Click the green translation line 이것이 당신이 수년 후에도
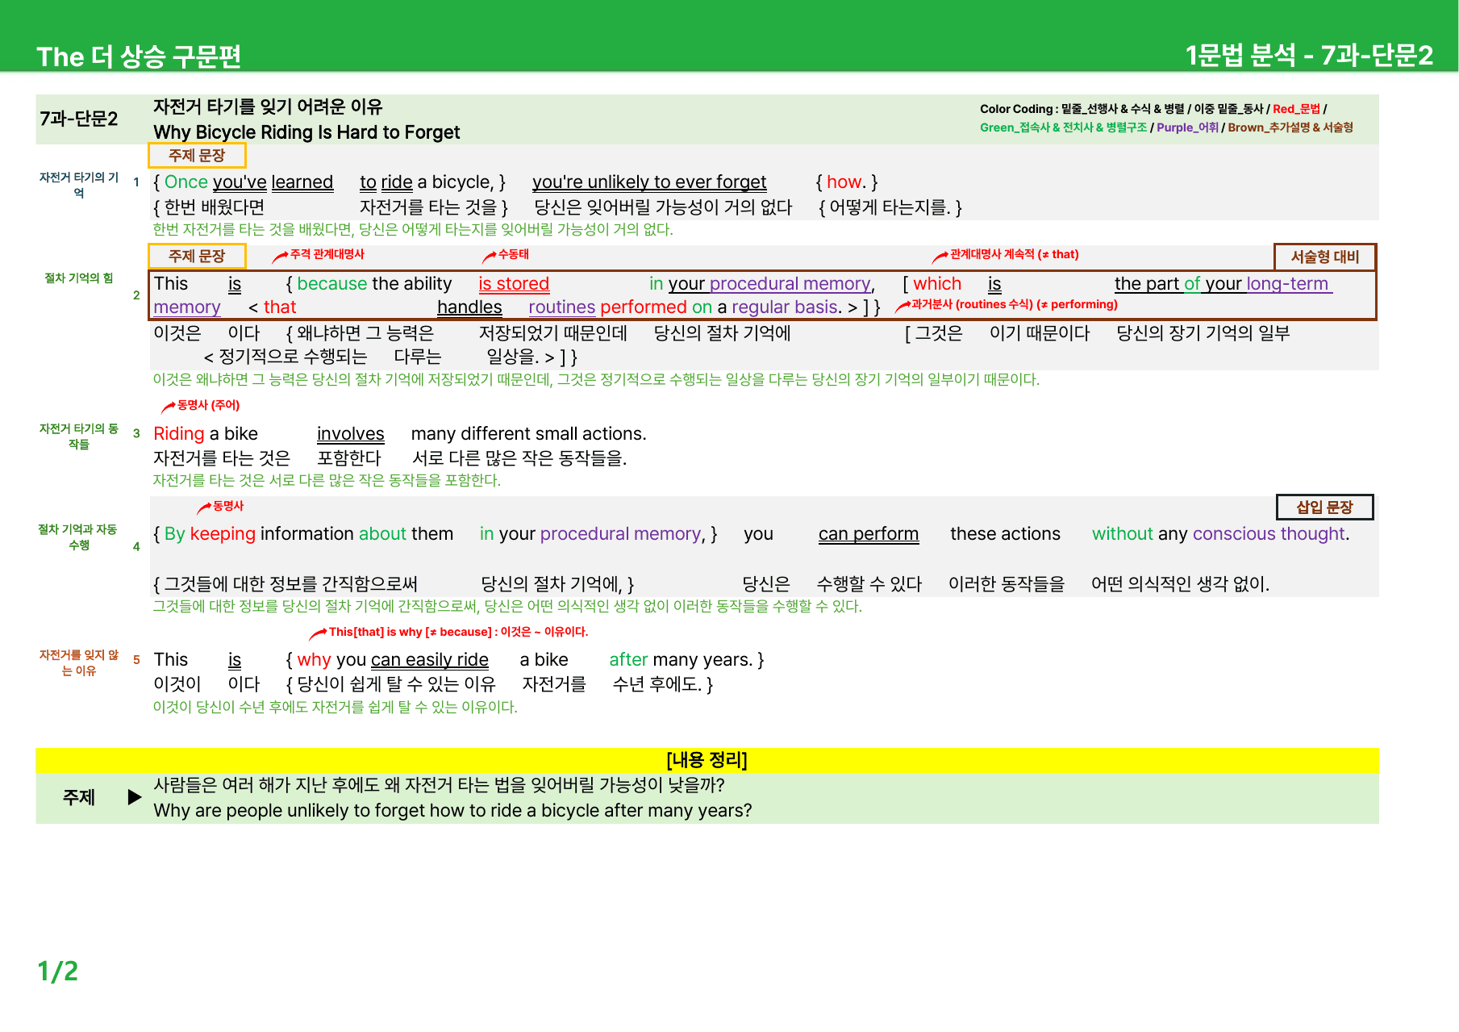 pos(336,707)
